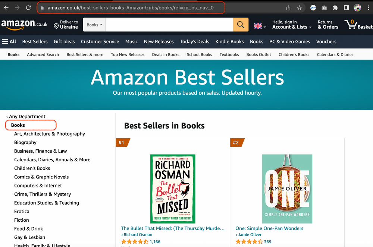View books by Jamie Oliver
373x247 pixels.
(x=249, y=235)
